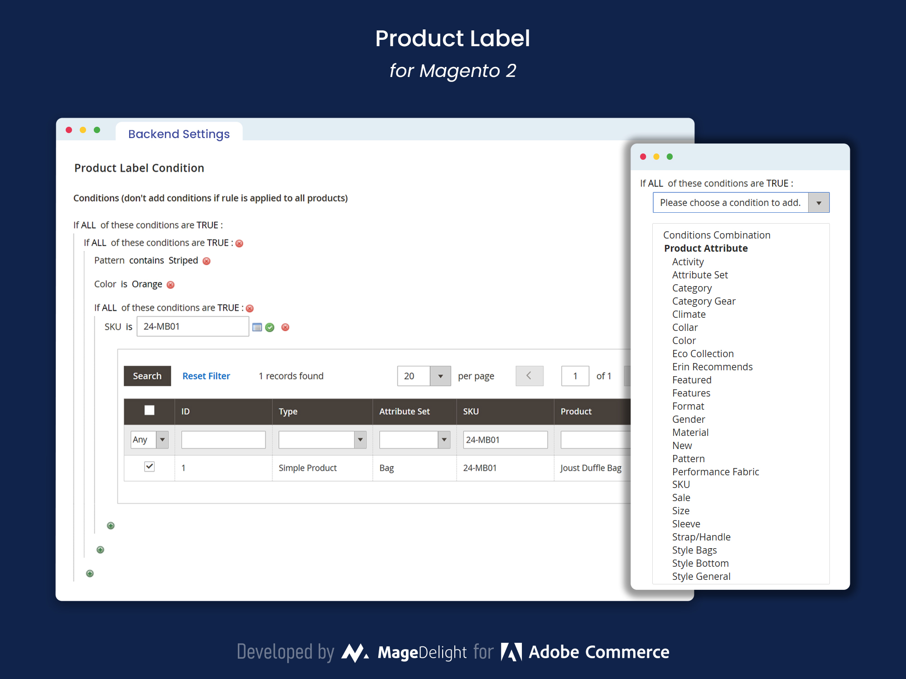Select 'Style Bags' attribute option
Viewport: 906px width, 679px height.
[x=694, y=550]
